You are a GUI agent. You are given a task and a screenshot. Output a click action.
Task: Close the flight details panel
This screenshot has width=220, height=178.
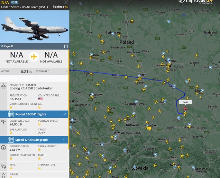pyautogui.click(x=66, y=2)
